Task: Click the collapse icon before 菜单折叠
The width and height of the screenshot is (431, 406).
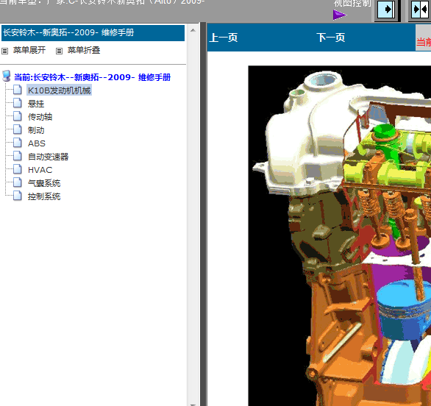Action: point(59,51)
